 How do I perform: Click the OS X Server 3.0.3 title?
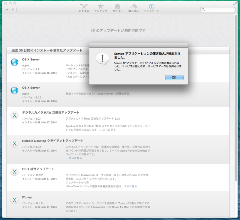[31, 88]
